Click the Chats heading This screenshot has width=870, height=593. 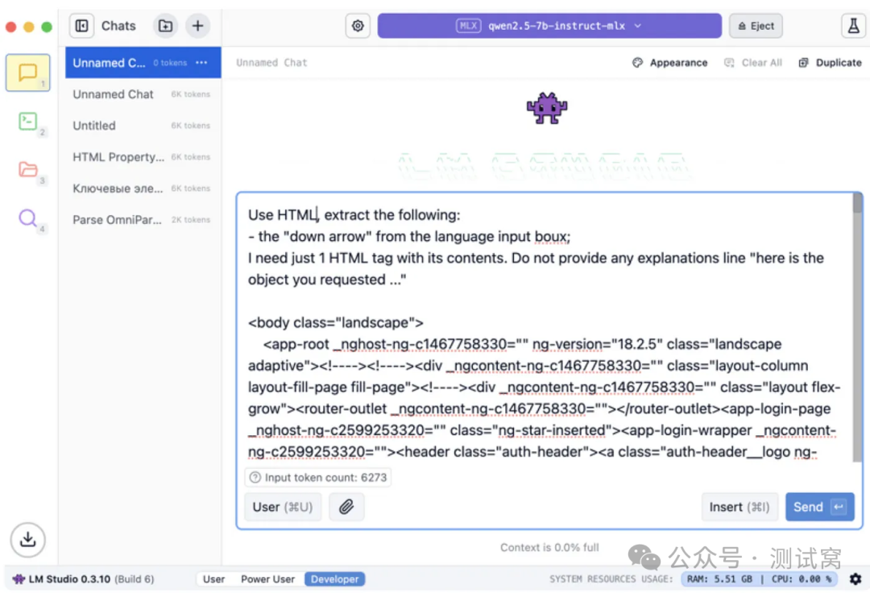pos(118,26)
